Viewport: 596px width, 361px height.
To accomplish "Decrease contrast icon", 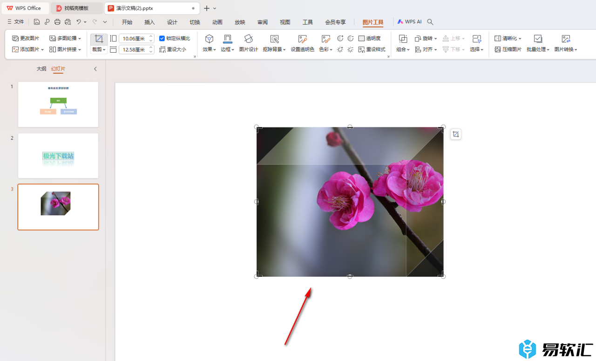I will click(351, 38).
